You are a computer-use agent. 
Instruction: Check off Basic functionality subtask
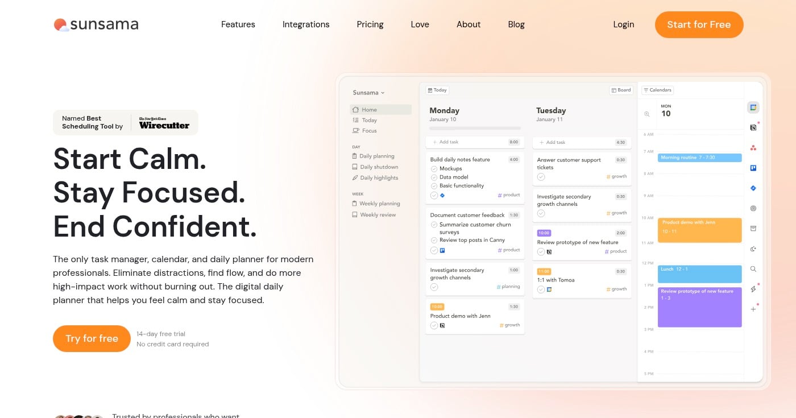[434, 186]
